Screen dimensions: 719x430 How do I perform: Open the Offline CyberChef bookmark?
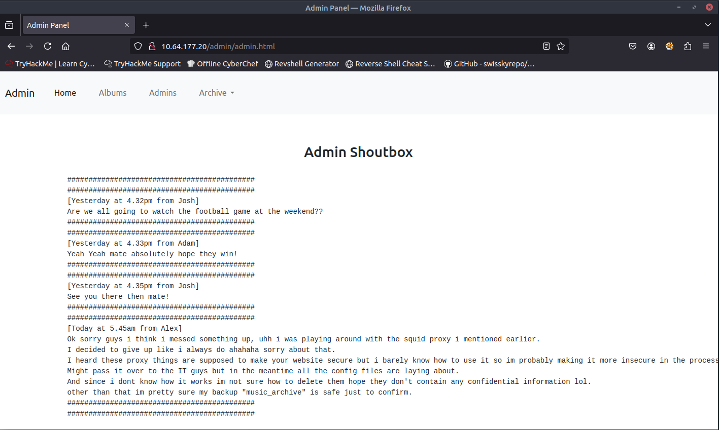click(x=223, y=64)
